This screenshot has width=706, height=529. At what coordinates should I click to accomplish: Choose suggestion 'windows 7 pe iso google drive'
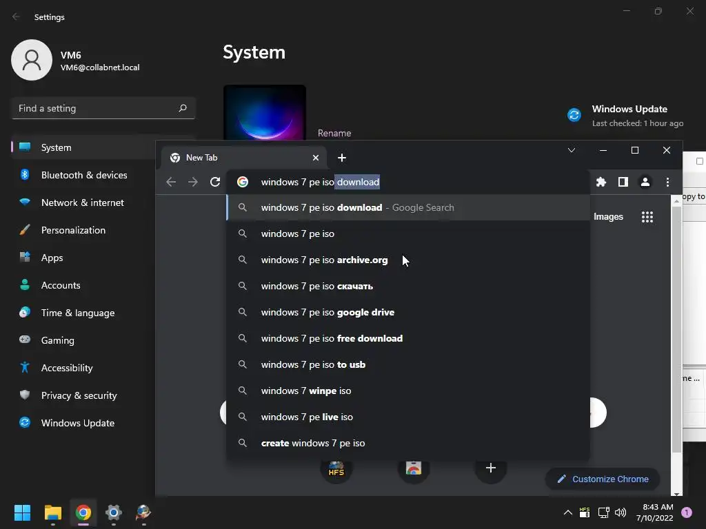[408, 312]
